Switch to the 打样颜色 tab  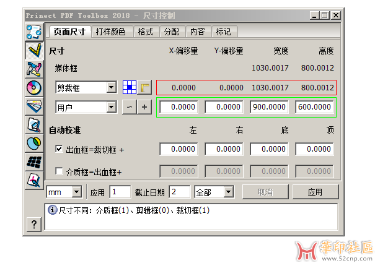coord(111,32)
